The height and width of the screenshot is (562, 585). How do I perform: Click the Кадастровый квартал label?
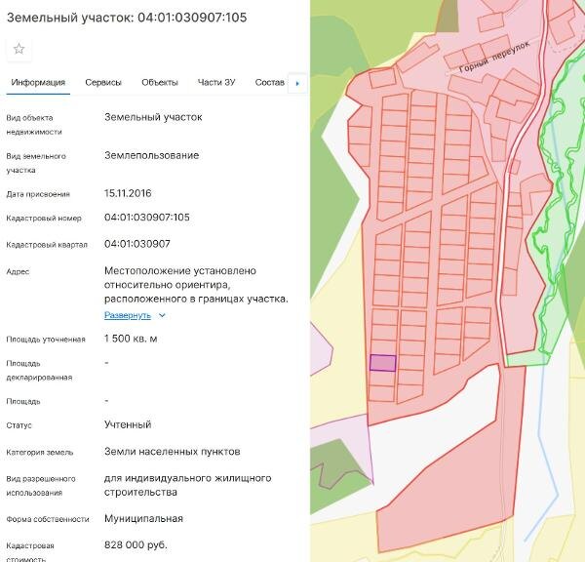point(47,245)
